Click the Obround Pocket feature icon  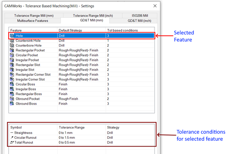pos(12,99)
